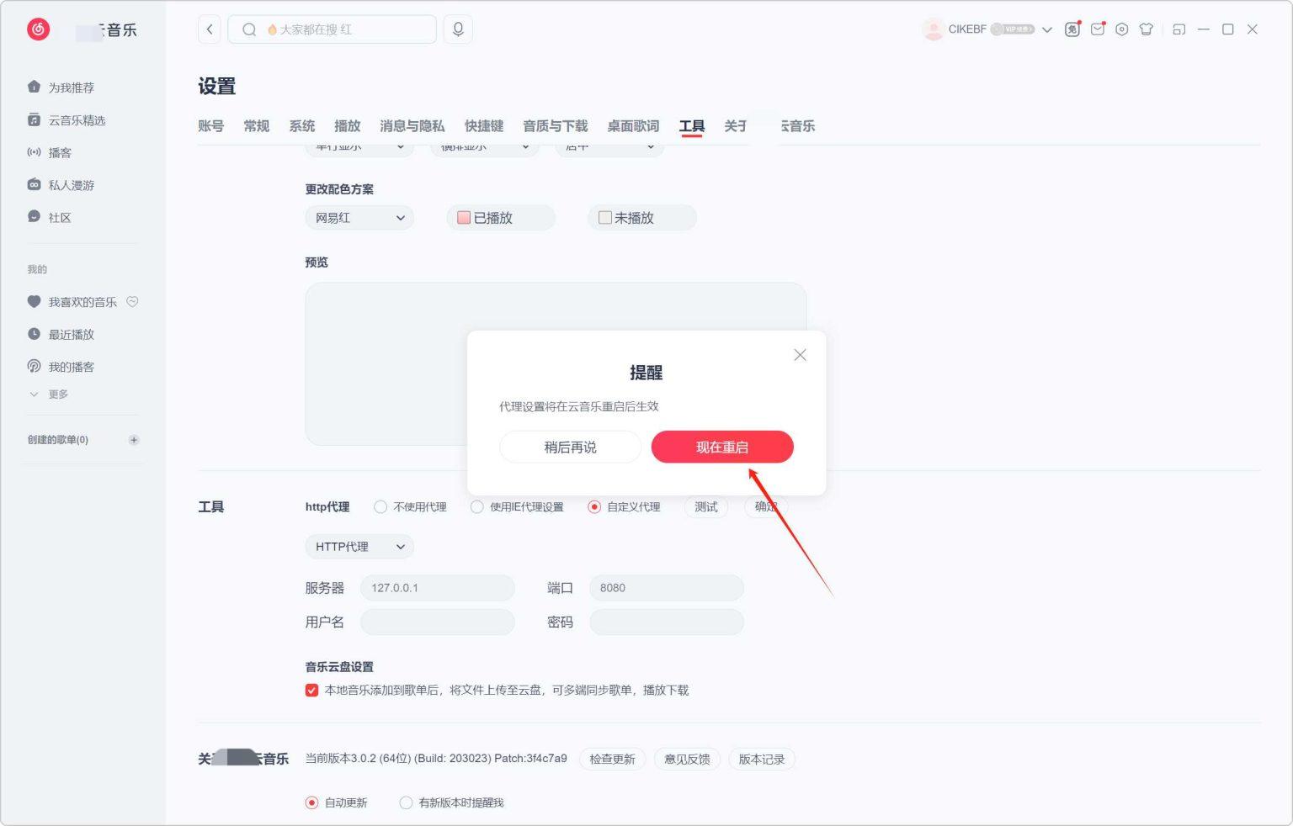Select 自动更新 radio option

coord(311,803)
